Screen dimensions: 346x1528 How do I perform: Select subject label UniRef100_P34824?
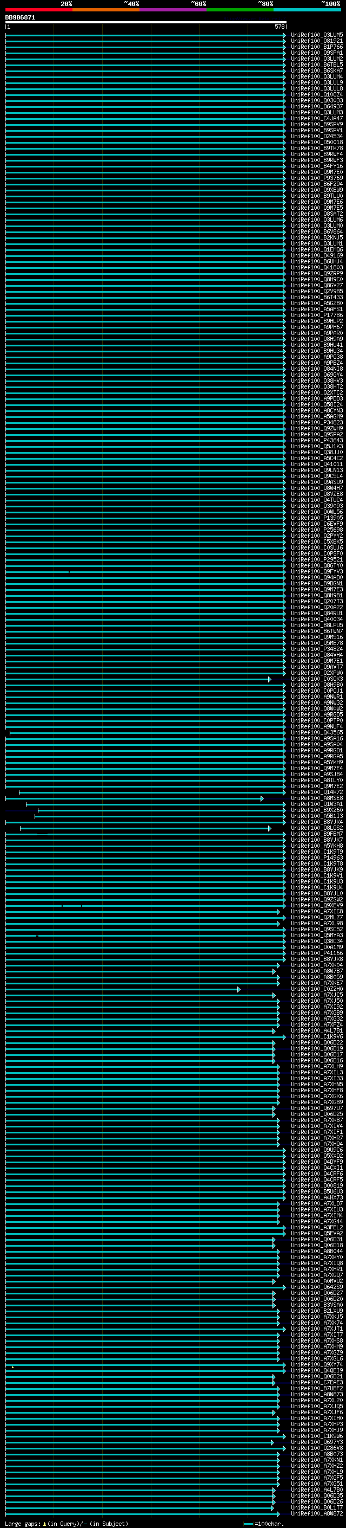tap(317, 649)
